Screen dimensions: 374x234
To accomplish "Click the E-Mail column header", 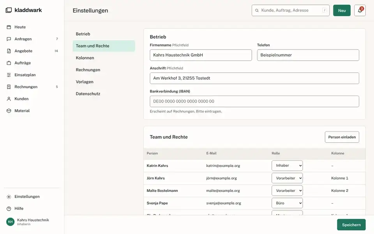I will pos(211,153).
